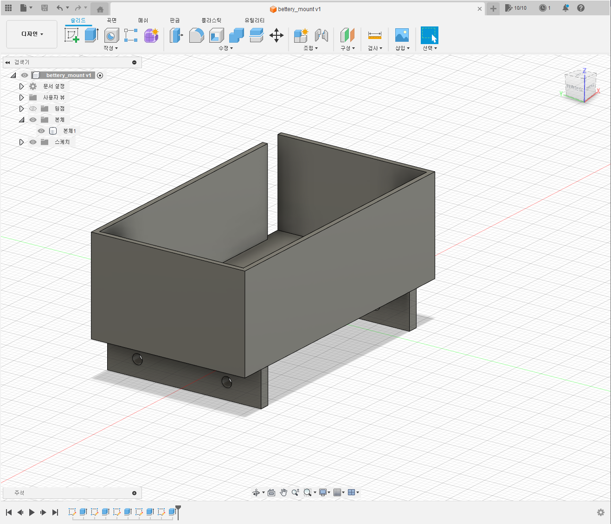Activate bettery_mount v1 component radio button

[100, 75]
